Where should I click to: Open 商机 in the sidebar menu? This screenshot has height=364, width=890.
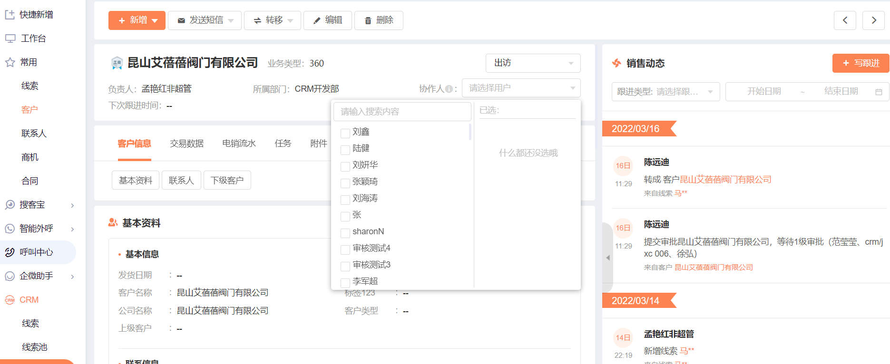[29, 157]
